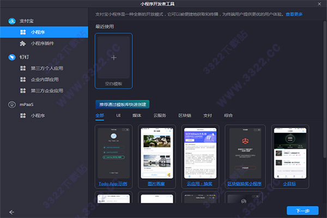Switch to the 云服务 template tab
The width and height of the screenshot is (327, 218).
pyautogui.click(x=160, y=116)
